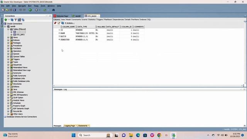Collapse the Tables (Filtered) node
This screenshot has width=247, height=139.
8,29
